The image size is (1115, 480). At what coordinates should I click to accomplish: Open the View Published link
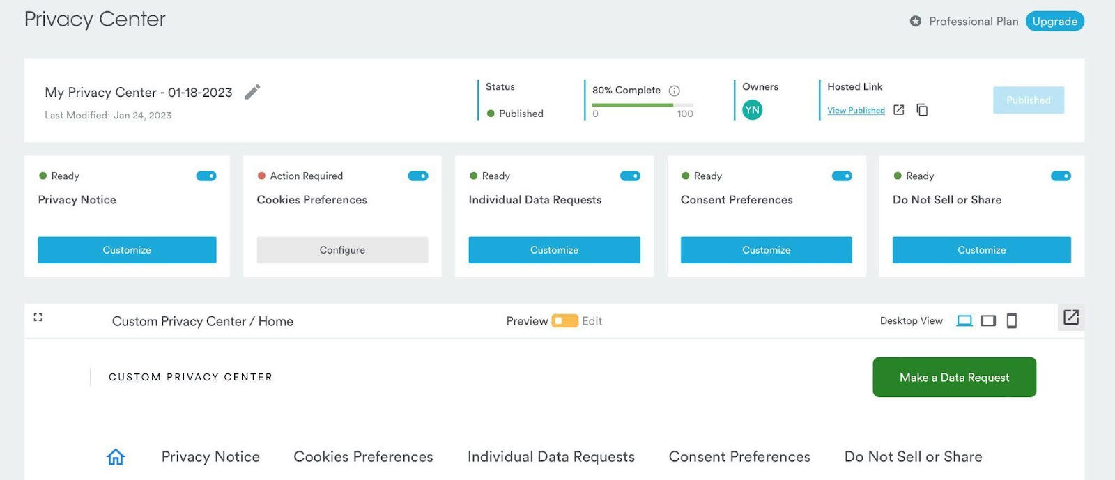(x=856, y=110)
